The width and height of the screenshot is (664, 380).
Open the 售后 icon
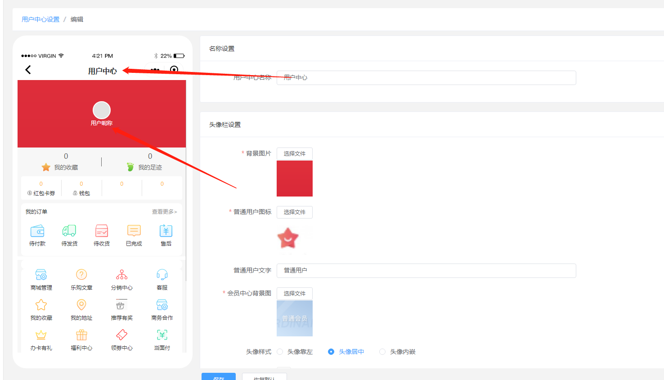point(166,231)
